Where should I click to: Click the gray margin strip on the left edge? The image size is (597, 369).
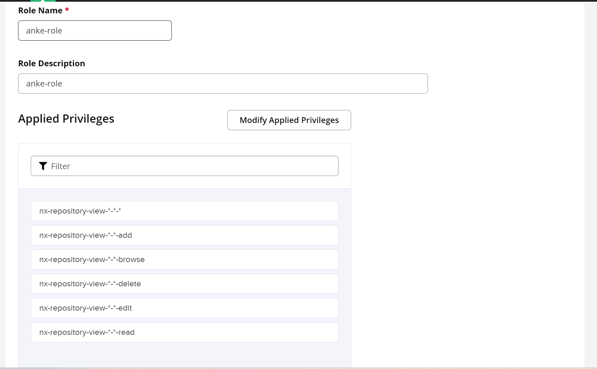3,184
